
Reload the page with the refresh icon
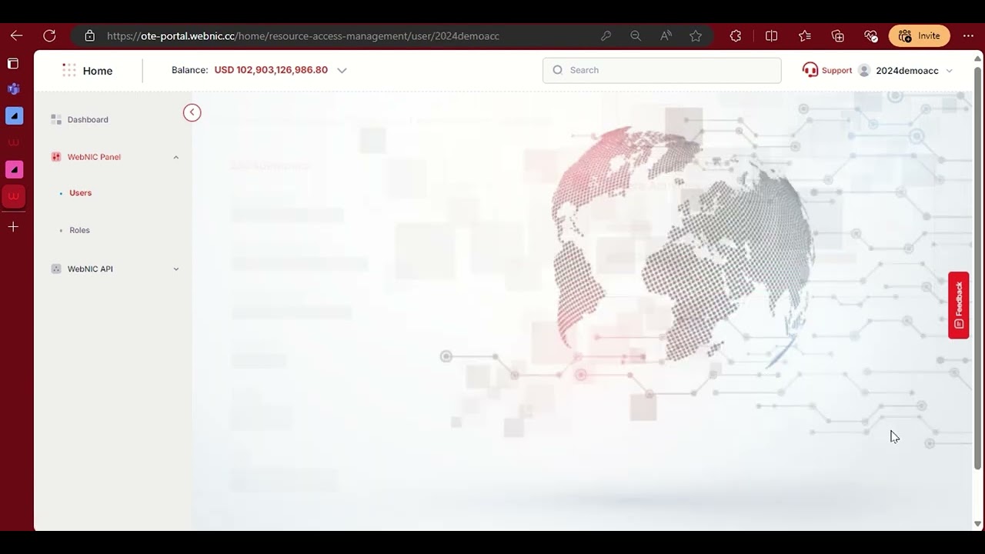pos(49,35)
